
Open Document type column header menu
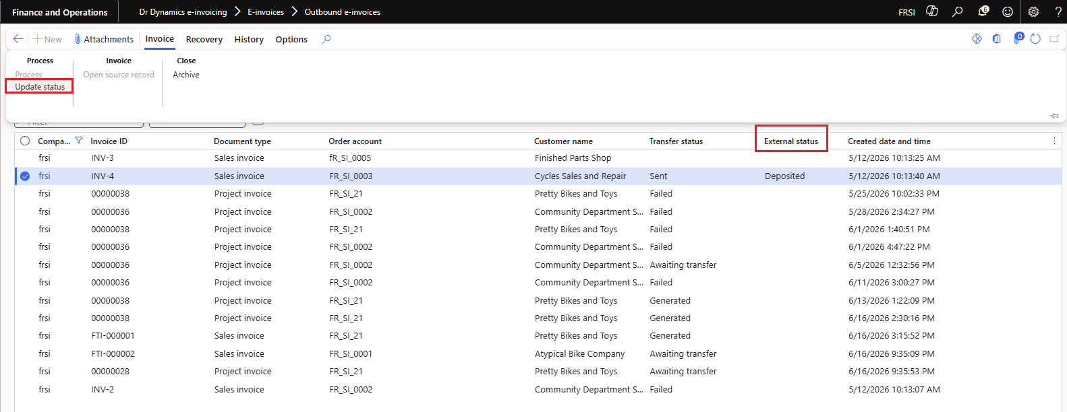coord(242,141)
